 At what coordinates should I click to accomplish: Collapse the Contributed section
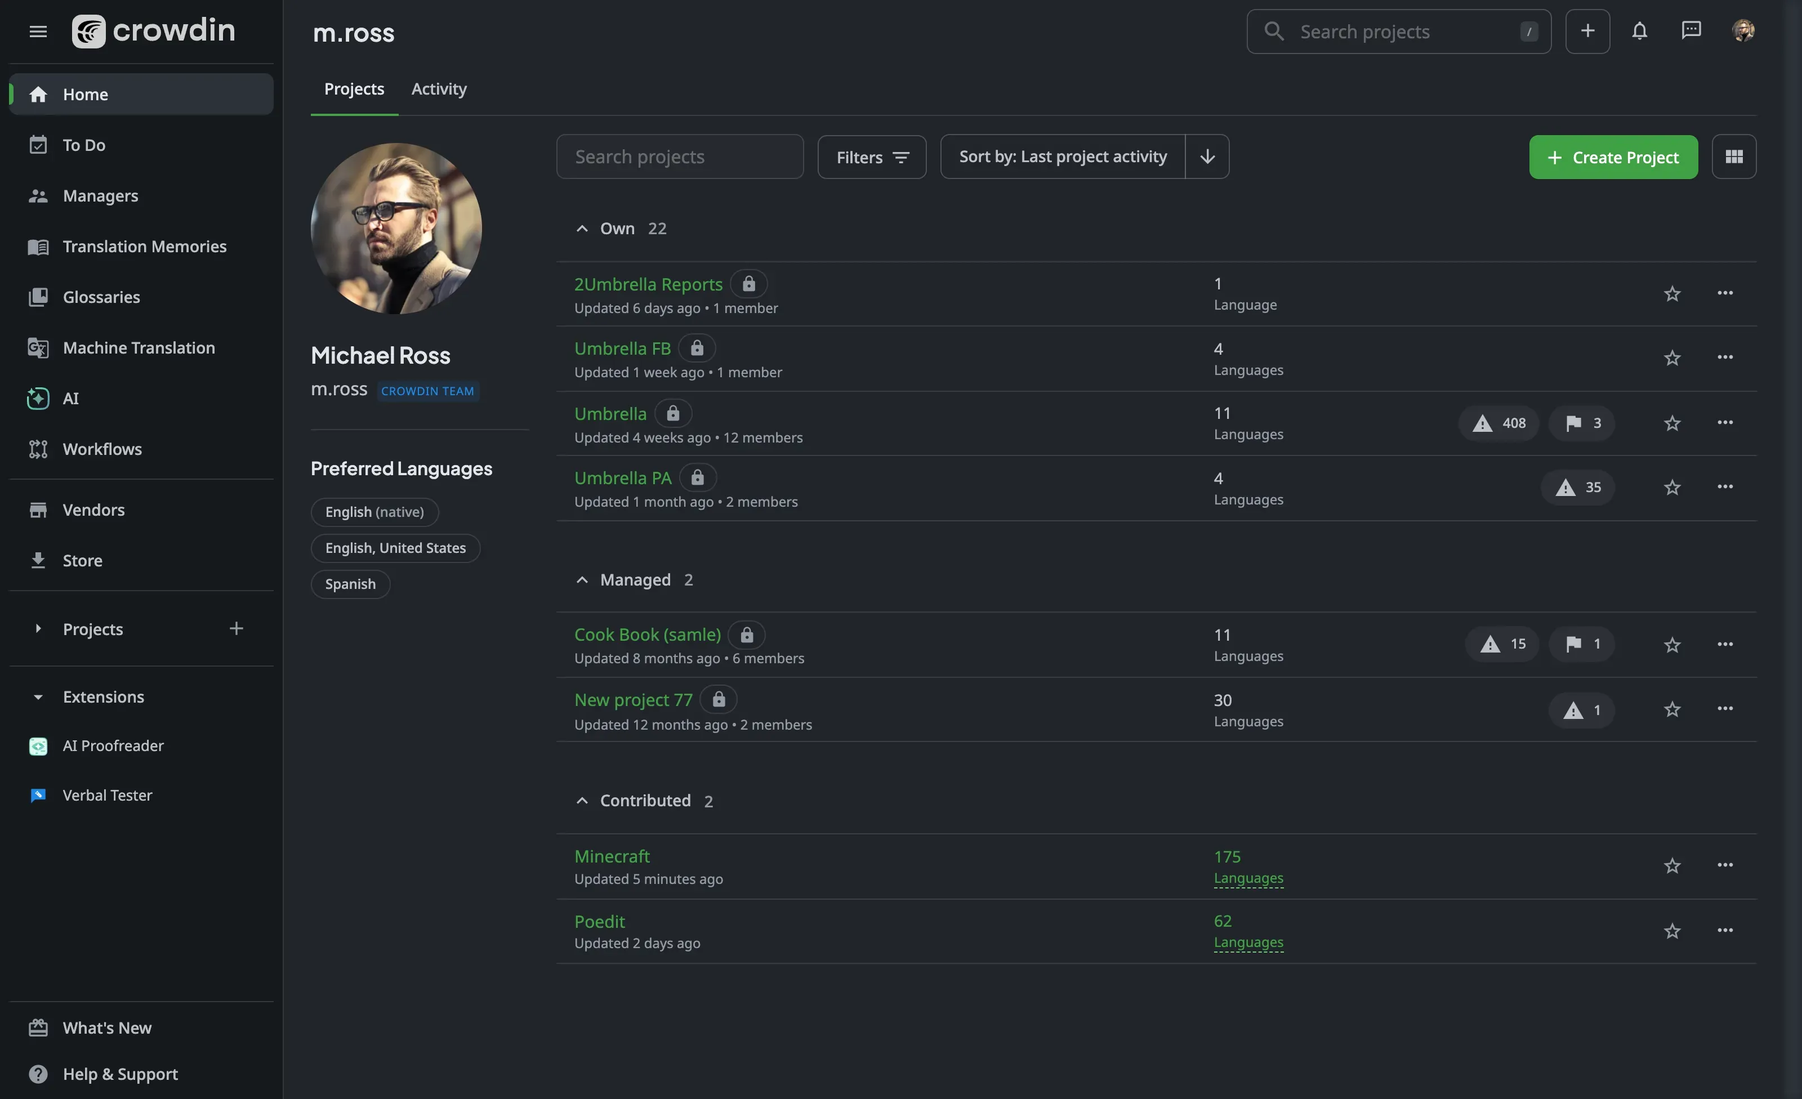pos(581,801)
